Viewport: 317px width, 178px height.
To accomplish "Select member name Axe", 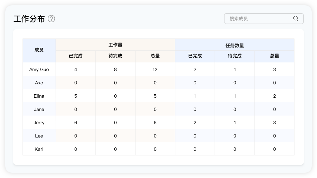I will click(39, 83).
